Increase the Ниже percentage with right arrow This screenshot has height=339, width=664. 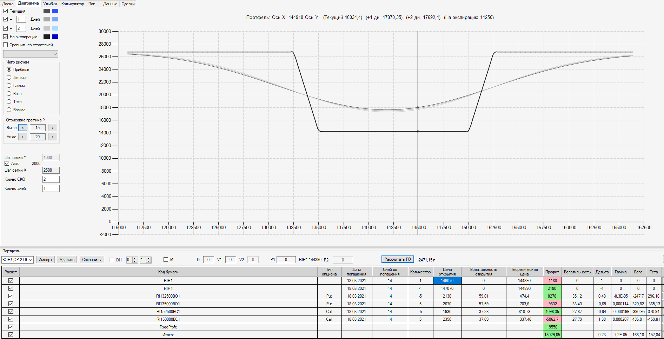pyautogui.click(x=53, y=137)
